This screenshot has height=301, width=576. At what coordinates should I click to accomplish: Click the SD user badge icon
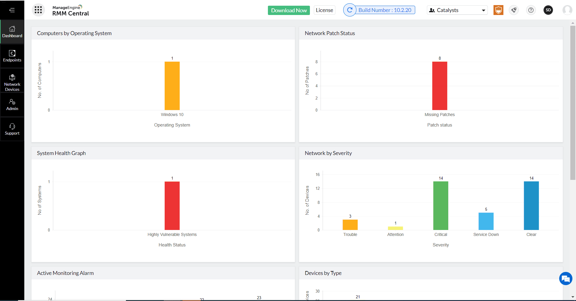(x=548, y=10)
